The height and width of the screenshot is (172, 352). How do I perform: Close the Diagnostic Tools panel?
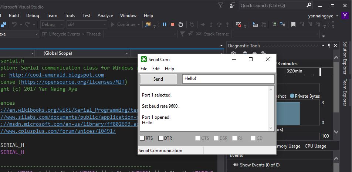335,45
